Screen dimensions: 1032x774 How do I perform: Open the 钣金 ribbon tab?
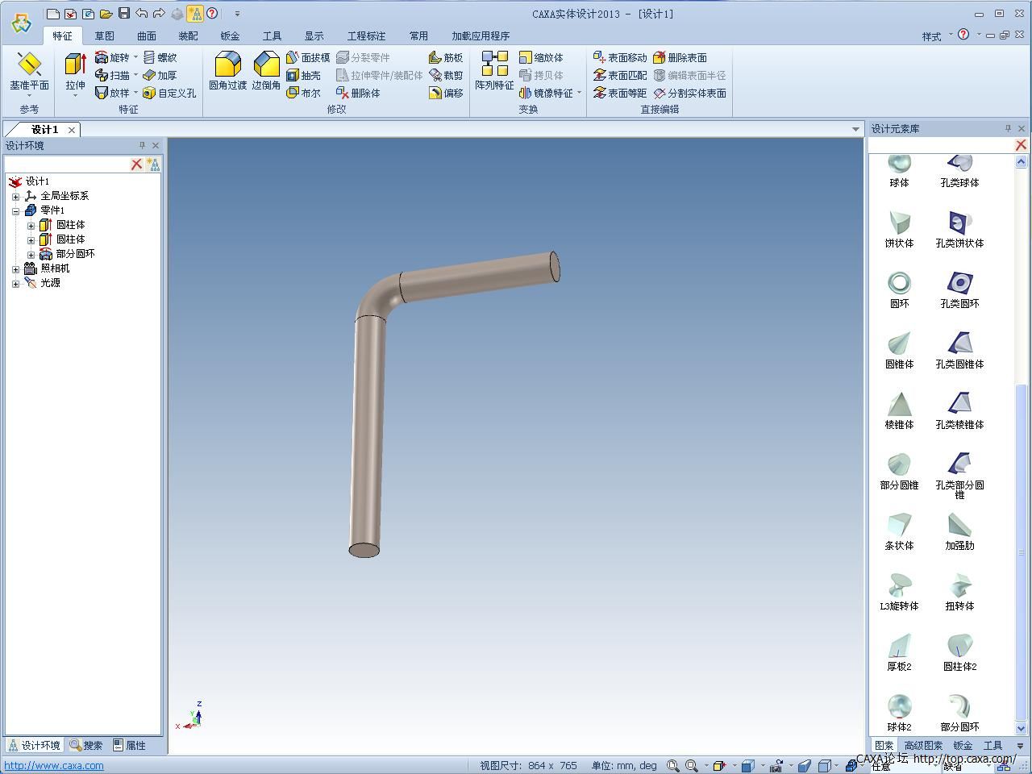coord(230,35)
